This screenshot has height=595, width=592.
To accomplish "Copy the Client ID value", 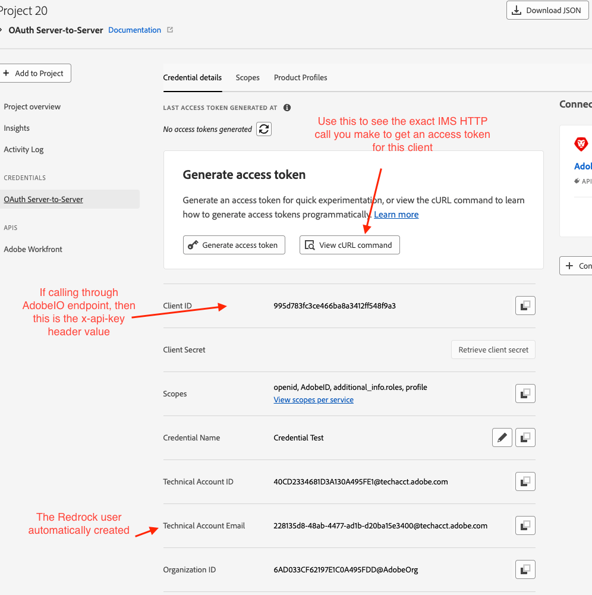I will click(x=525, y=306).
